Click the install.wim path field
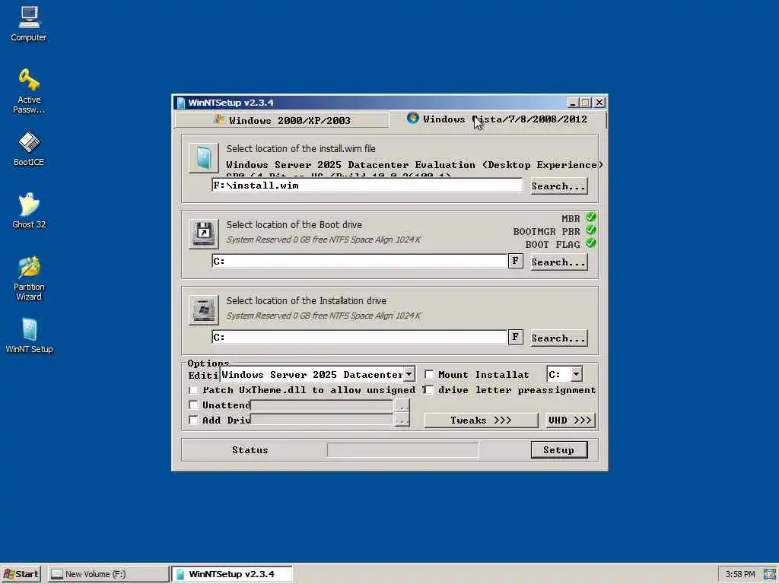779x584 pixels. click(367, 186)
